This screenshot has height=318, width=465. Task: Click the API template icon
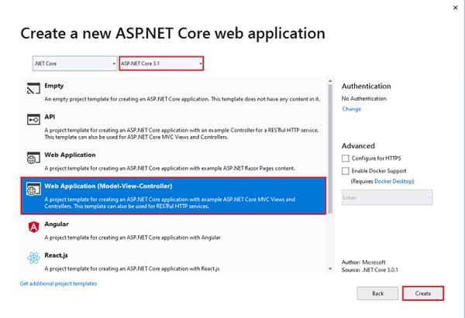pyautogui.click(x=33, y=120)
